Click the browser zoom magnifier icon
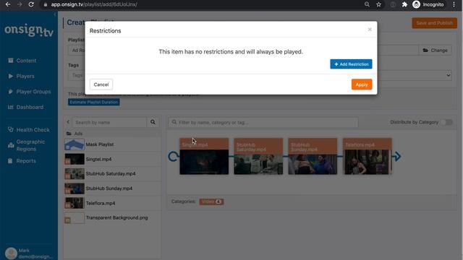Viewport: 463px width, 260px height. [367, 4]
